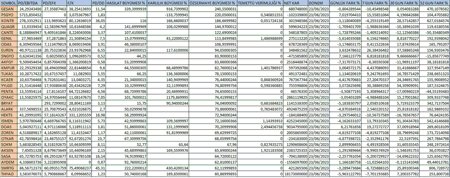Click the PD/EFK column header
The height and width of the screenshot is (178, 450).
click(55, 3)
